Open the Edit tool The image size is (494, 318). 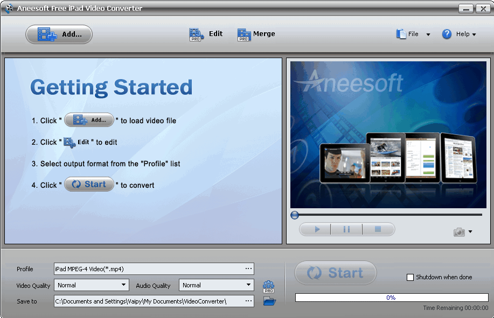[x=206, y=33]
